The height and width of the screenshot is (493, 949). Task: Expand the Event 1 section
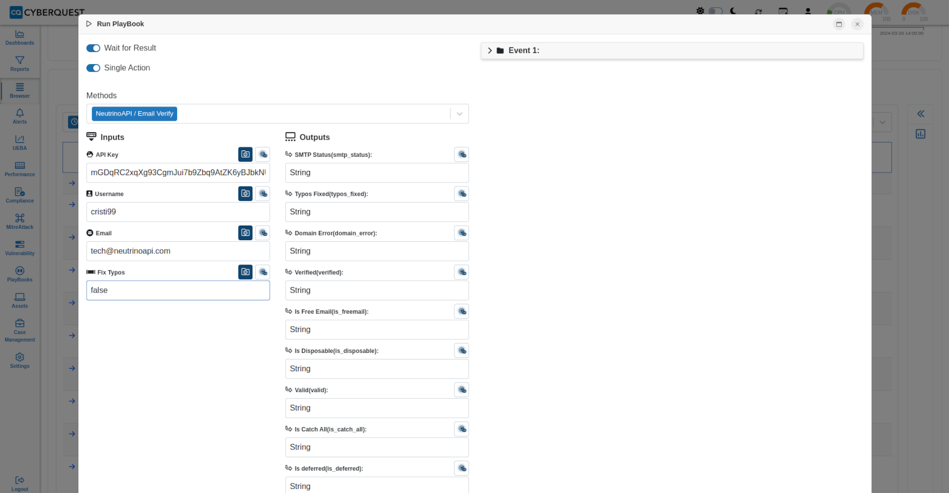[x=672, y=51]
